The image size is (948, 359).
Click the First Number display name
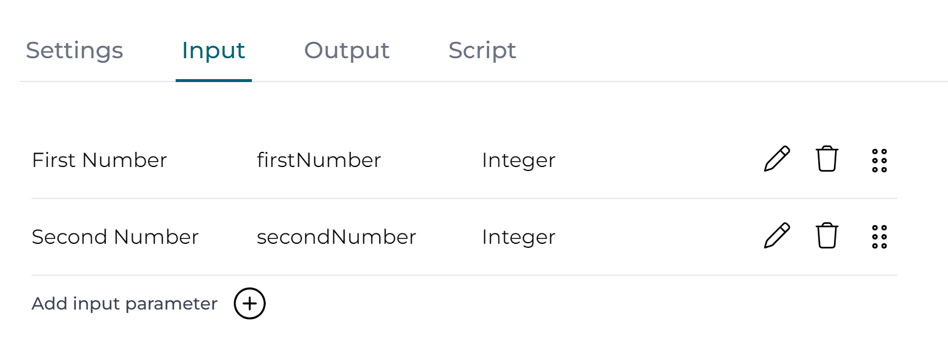click(99, 159)
